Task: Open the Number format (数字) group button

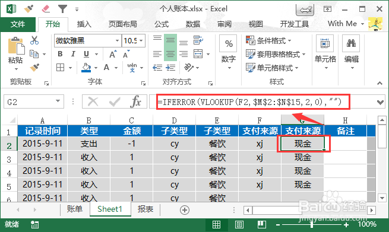Action: 229,52
